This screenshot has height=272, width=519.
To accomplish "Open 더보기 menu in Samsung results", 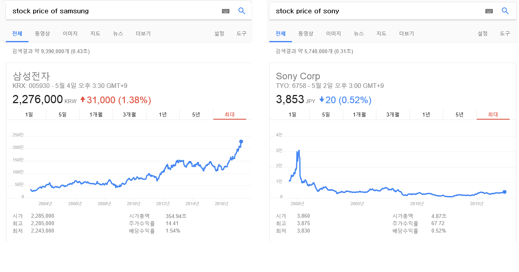I will point(143,34).
